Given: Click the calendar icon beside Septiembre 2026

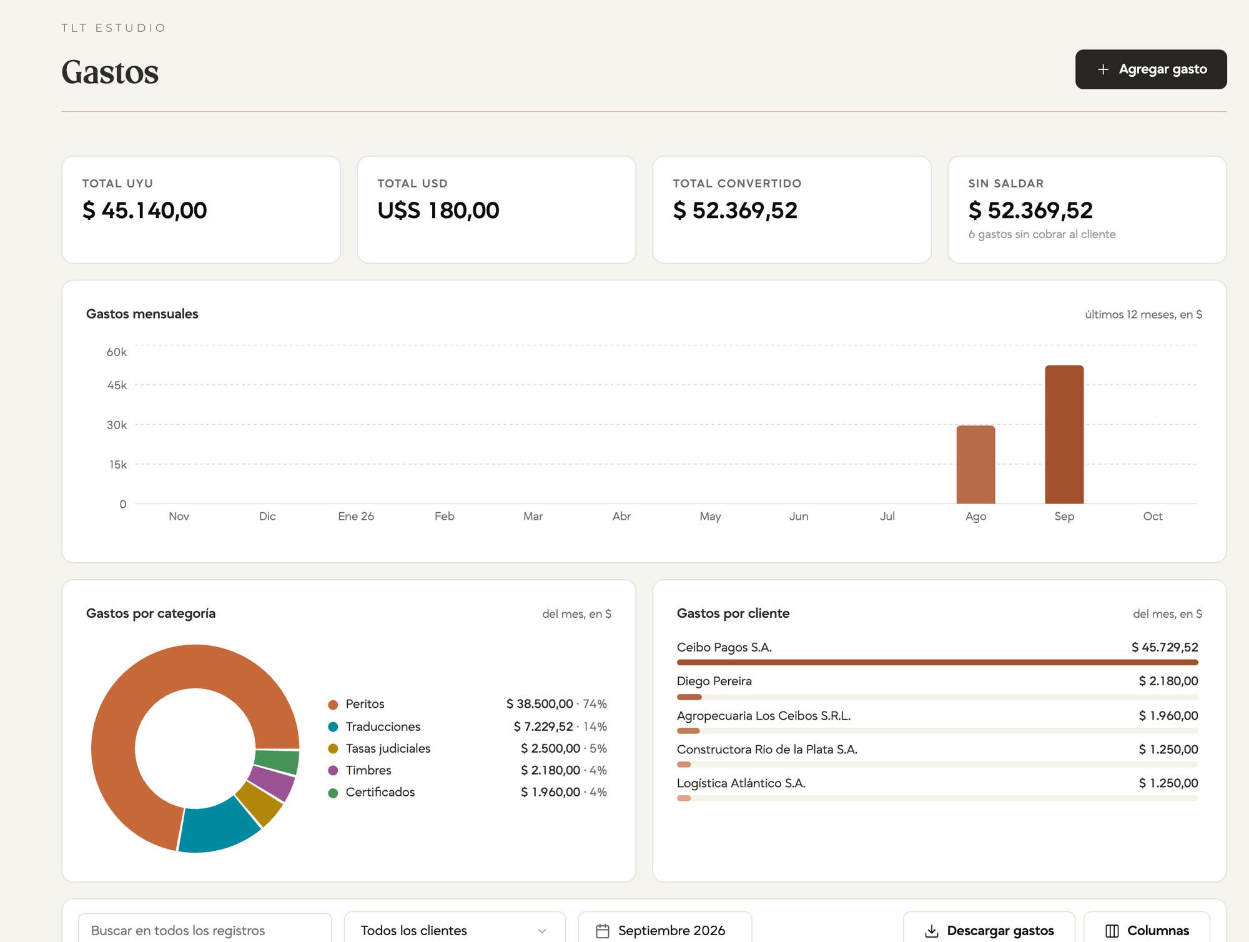Looking at the screenshot, I should pos(603,931).
